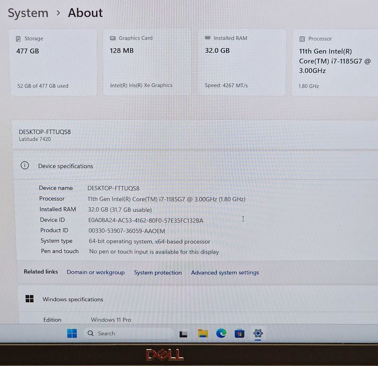This screenshot has height=366, width=378.
Task: Select '32.0 GB (31.7 GB usable)' value
Action: coord(120,210)
